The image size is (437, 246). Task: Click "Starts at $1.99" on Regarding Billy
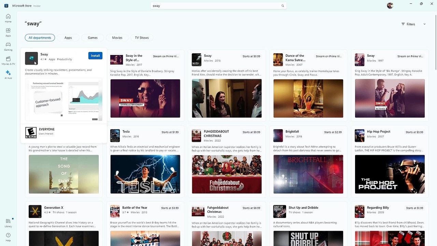tap(414, 208)
